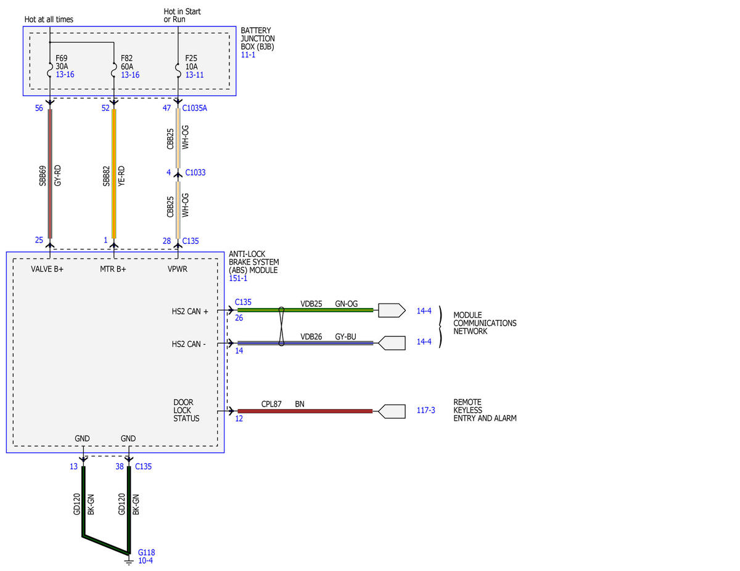Click the 14-4 link beside the HS2 CAN + line

click(424, 311)
